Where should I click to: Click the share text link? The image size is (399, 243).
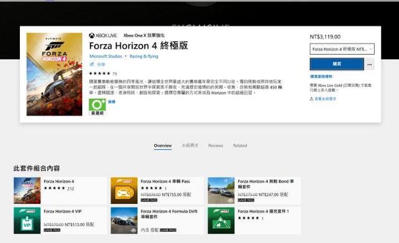tap(101, 65)
